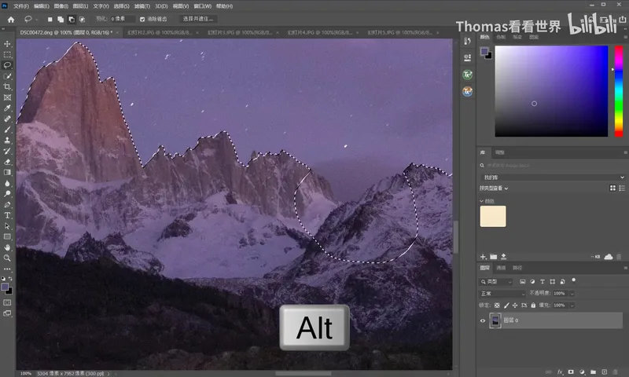
Task: Toggle lock image pixels brush icon
Action: click(x=506, y=306)
